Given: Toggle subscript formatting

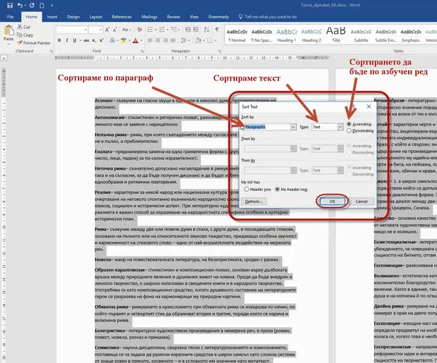Looking at the screenshot, I should 94,40.
